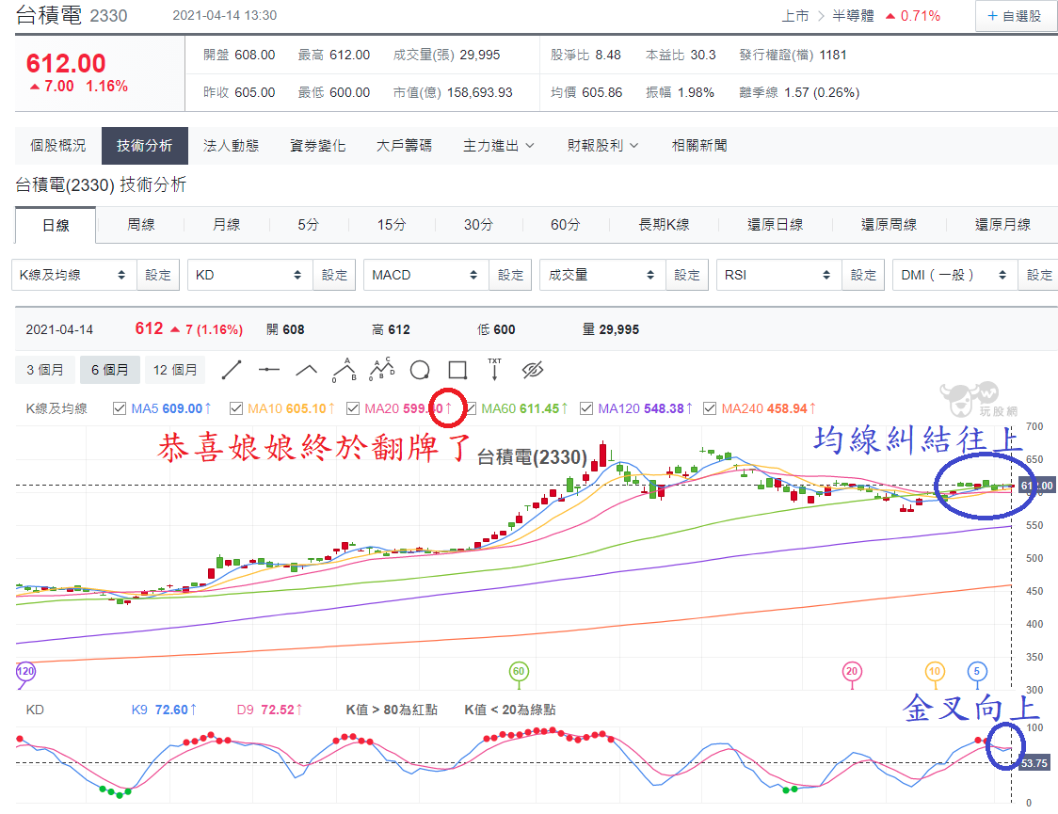Select the 6 個月 range button
Viewport: 1058px width, 814px height.
pyautogui.click(x=110, y=370)
